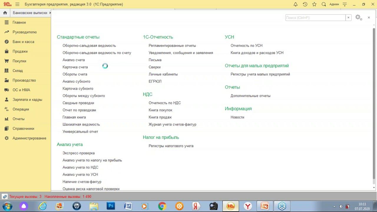377x212 pixels.
Task: Open Анализ учета по налогу на прибыль
Action: click(x=92, y=160)
